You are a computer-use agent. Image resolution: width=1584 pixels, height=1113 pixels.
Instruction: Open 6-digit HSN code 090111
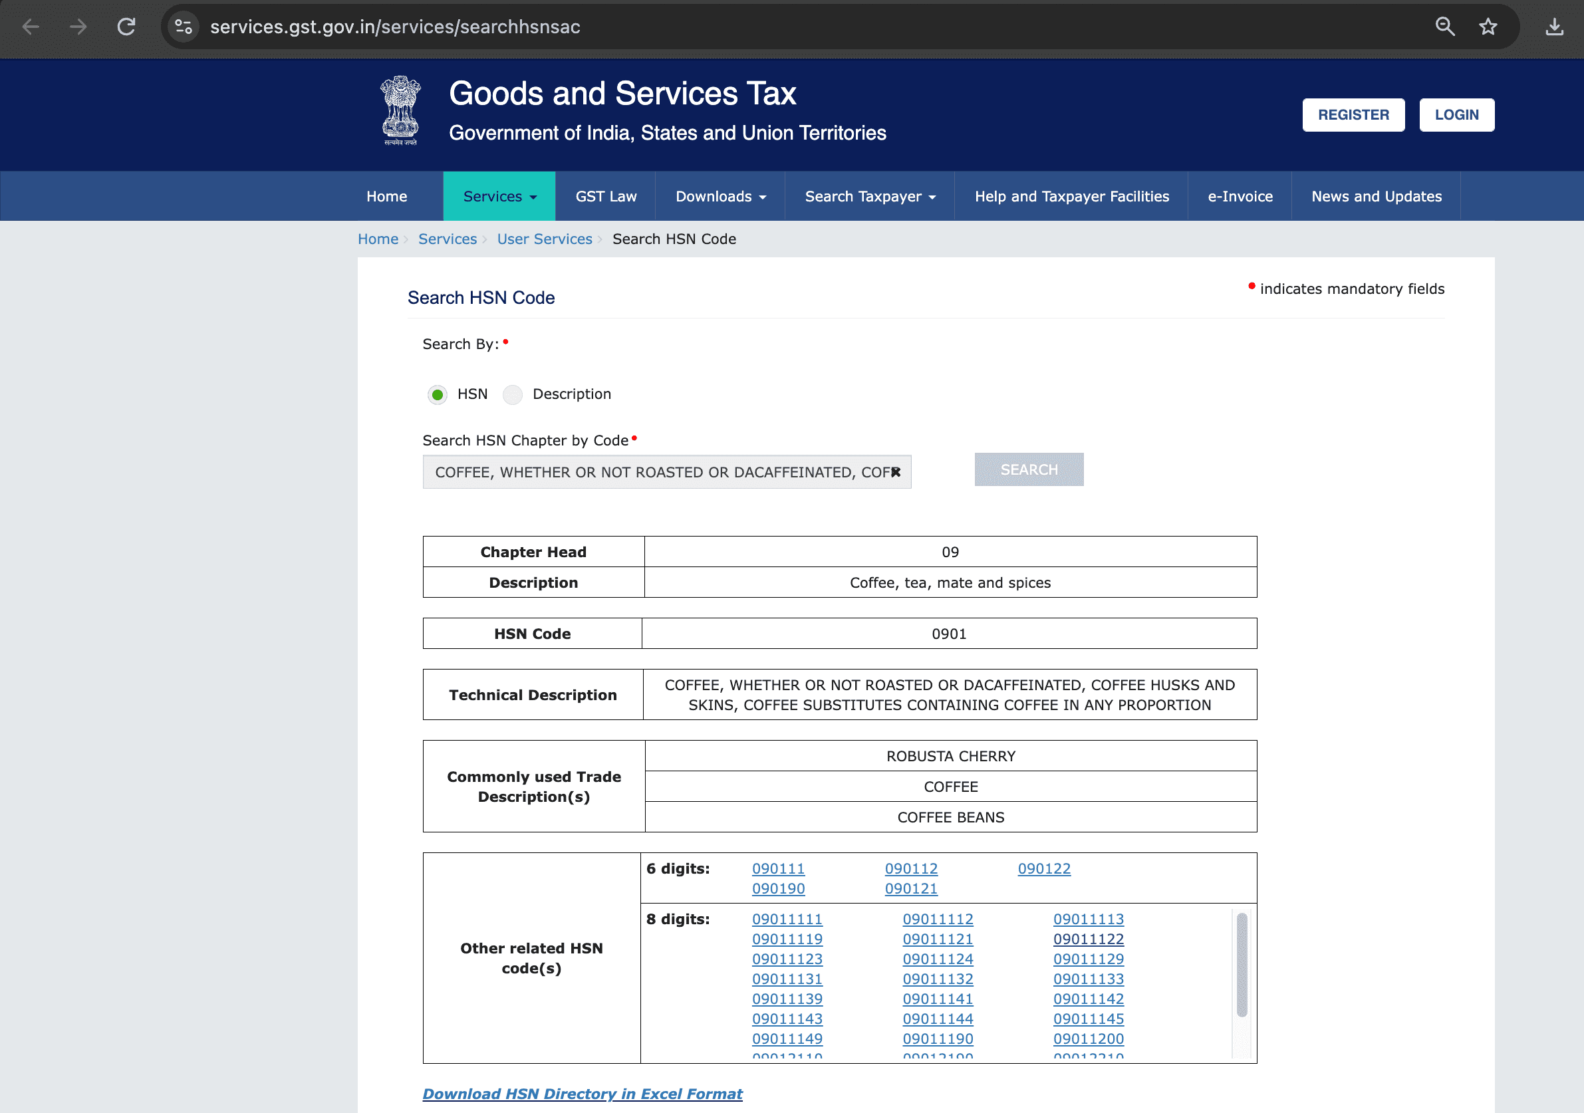(778, 869)
